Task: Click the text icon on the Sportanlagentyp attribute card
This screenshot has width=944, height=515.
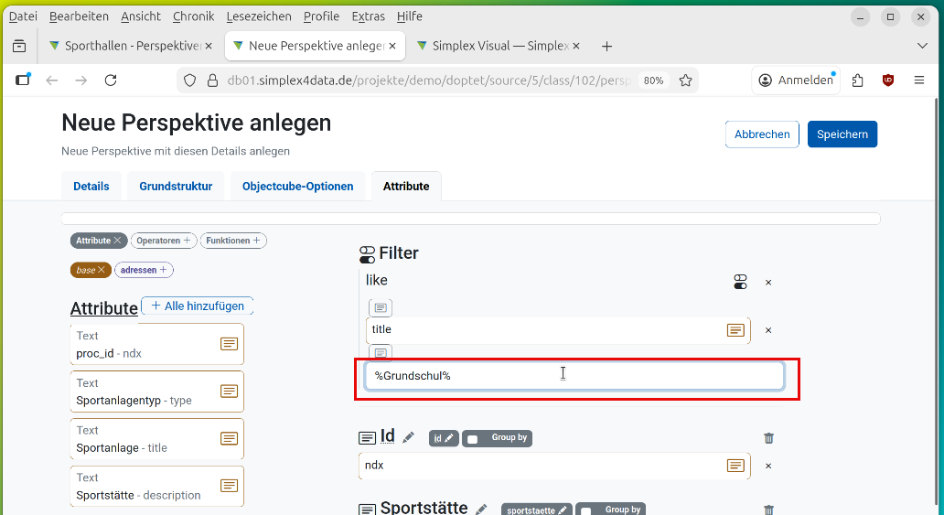Action: pyautogui.click(x=230, y=391)
